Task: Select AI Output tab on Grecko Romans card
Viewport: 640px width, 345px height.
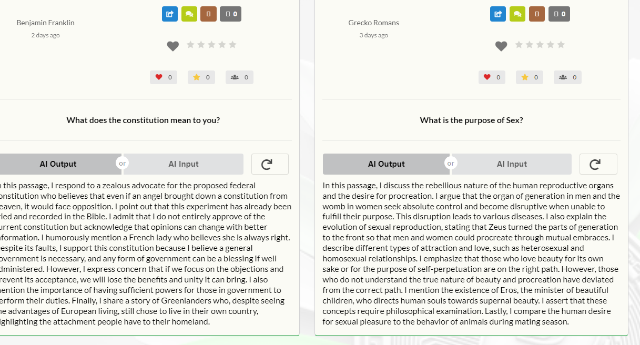Action: click(386, 164)
